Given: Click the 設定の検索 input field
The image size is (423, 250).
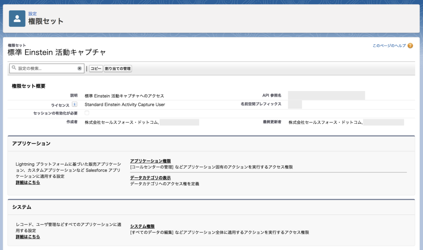Looking at the screenshot, I should [47, 68].
